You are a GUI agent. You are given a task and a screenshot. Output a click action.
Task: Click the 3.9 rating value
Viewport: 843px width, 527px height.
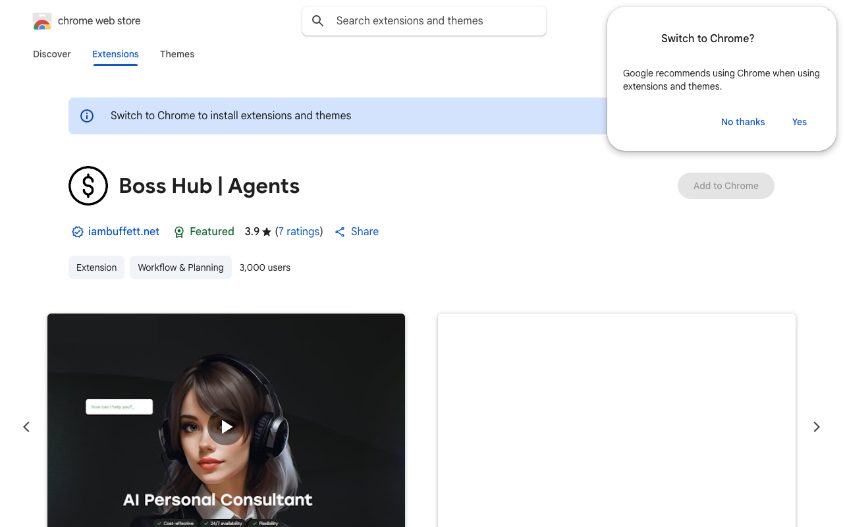pyautogui.click(x=252, y=231)
